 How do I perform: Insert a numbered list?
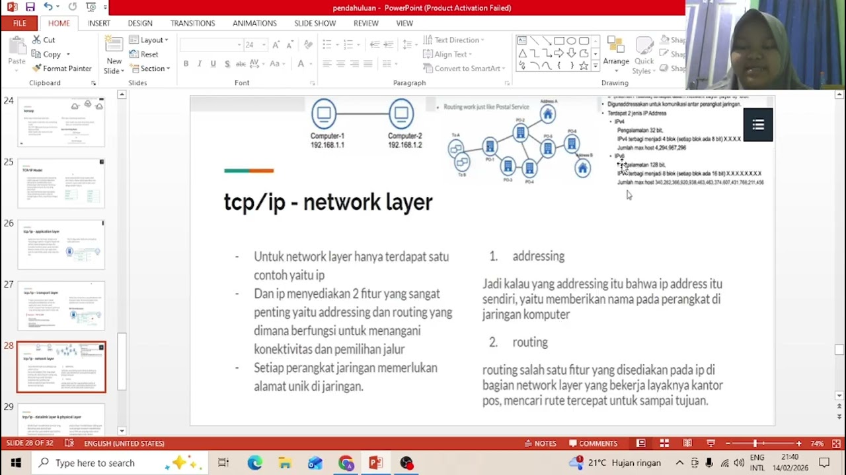point(349,45)
